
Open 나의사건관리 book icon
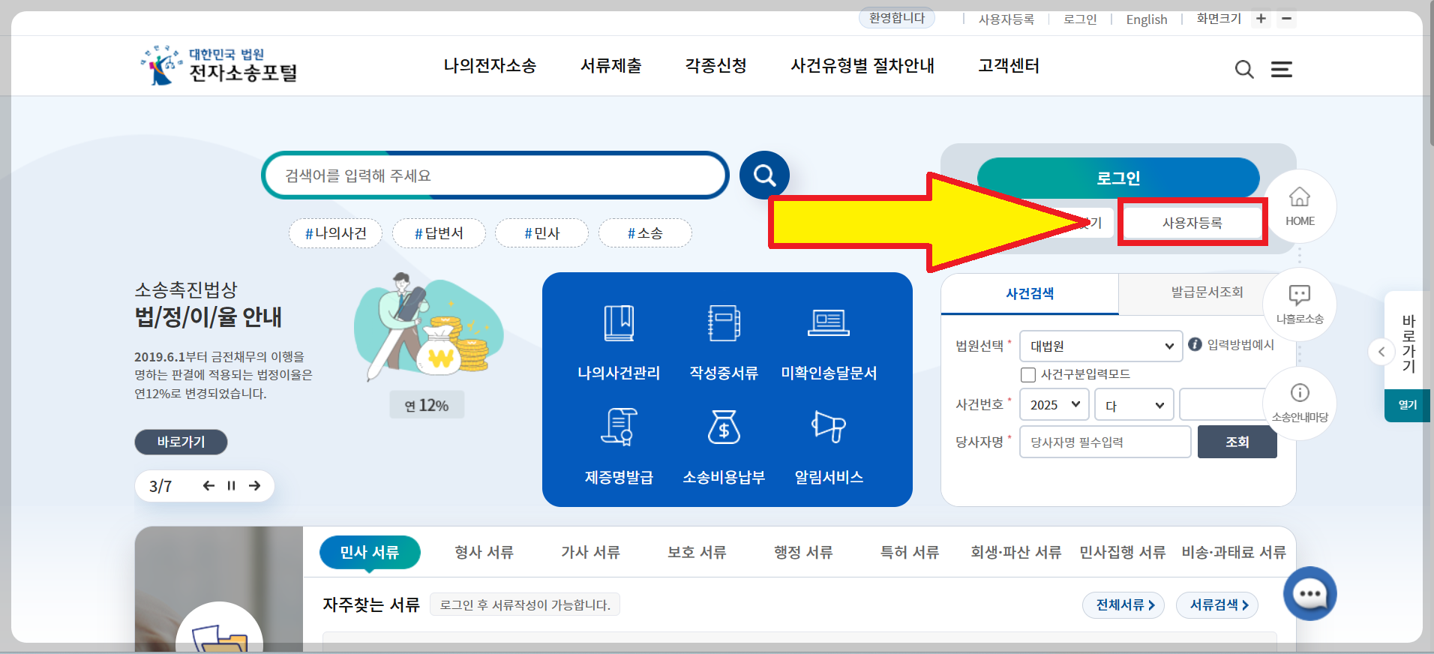pyautogui.click(x=619, y=323)
